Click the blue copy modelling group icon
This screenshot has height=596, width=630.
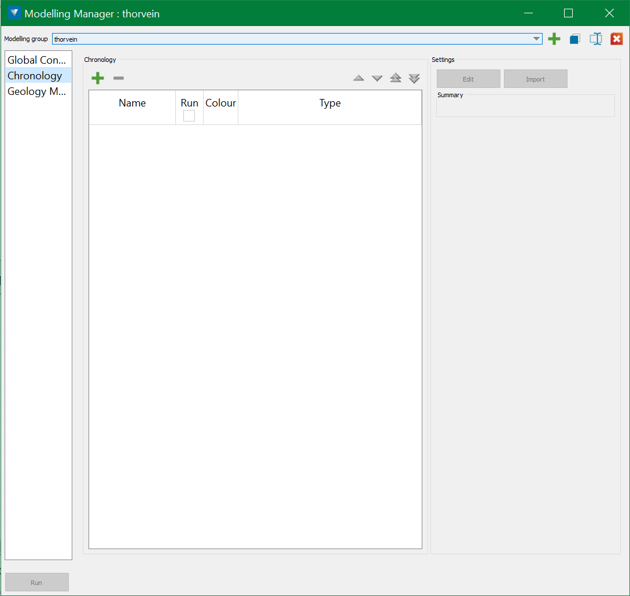pyautogui.click(x=574, y=39)
